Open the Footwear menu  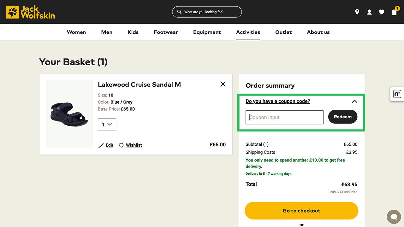click(x=166, y=32)
